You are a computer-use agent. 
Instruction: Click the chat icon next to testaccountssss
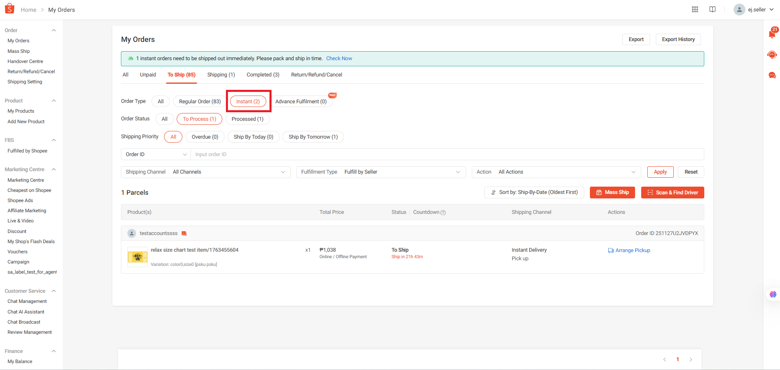tap(184, 233)
